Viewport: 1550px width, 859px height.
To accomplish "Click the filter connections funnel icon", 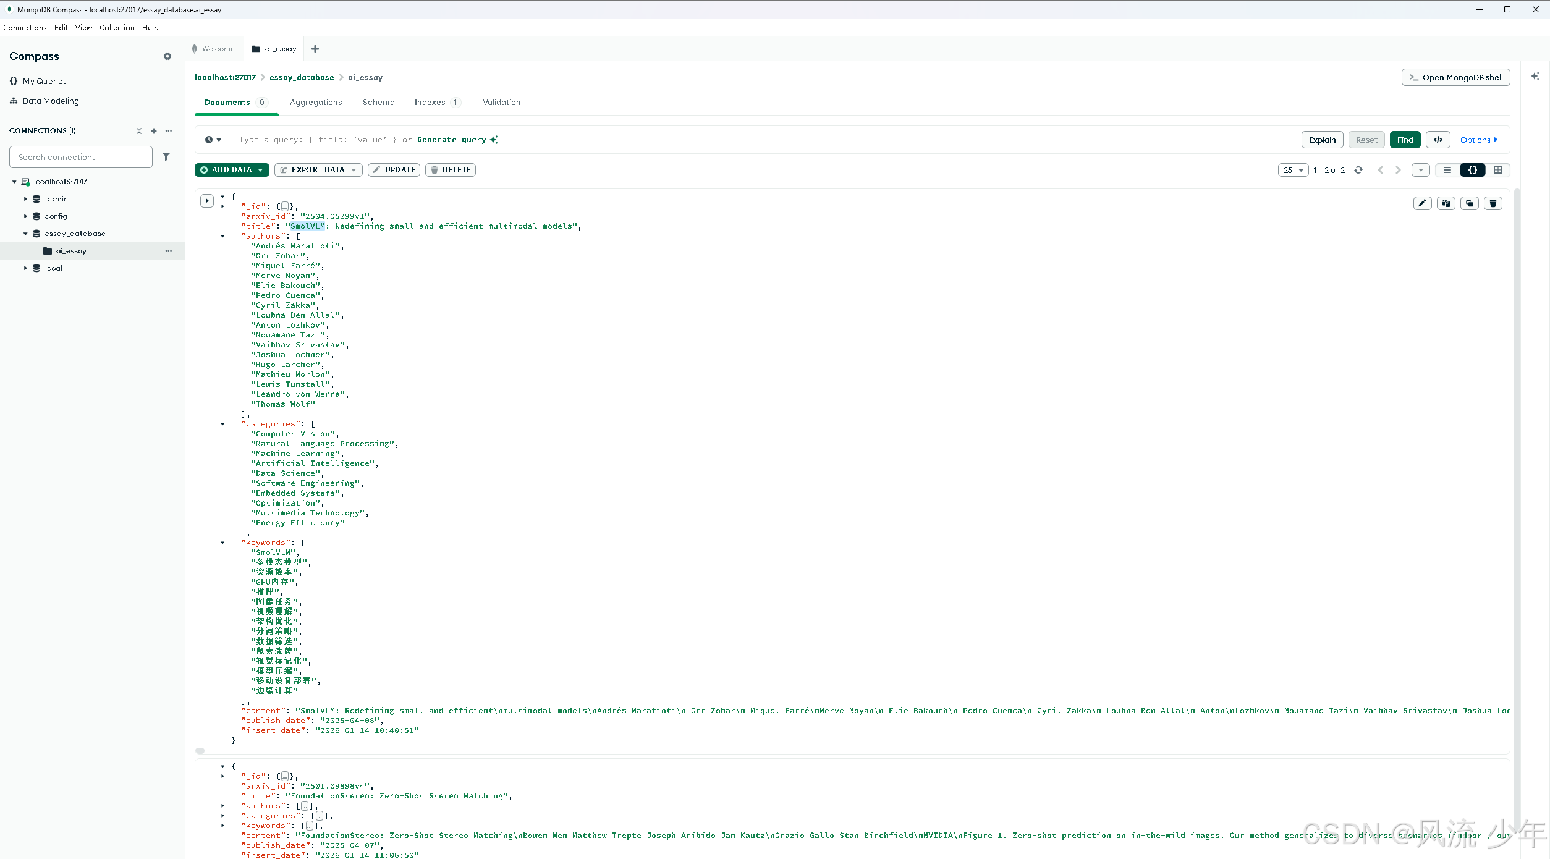I will click(166, 157).
